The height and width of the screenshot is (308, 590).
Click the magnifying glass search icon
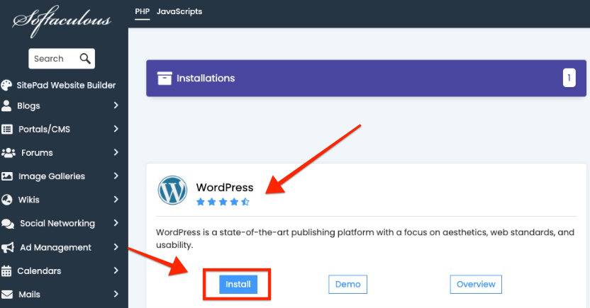85,59
